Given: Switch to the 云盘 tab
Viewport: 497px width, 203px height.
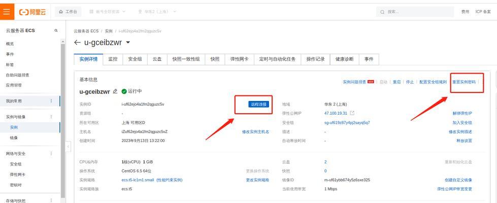Looking at the screenshot, I should click(x=157, y=59).
